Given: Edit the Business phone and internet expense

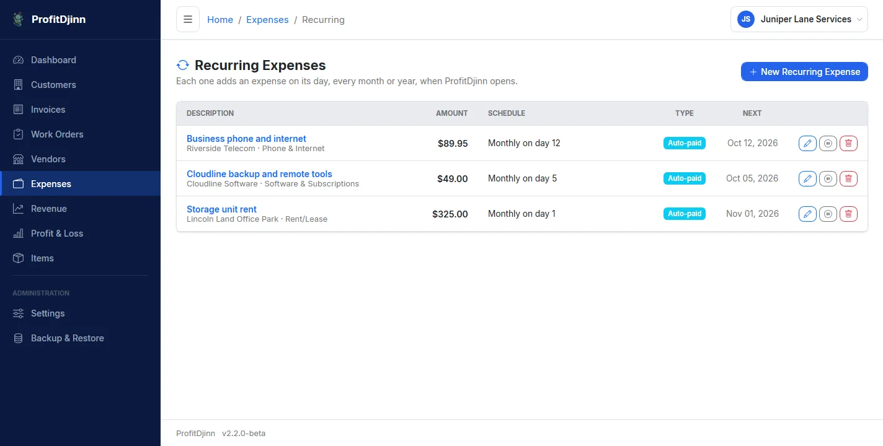Looking at the screenshot, I should pos(807,143).
